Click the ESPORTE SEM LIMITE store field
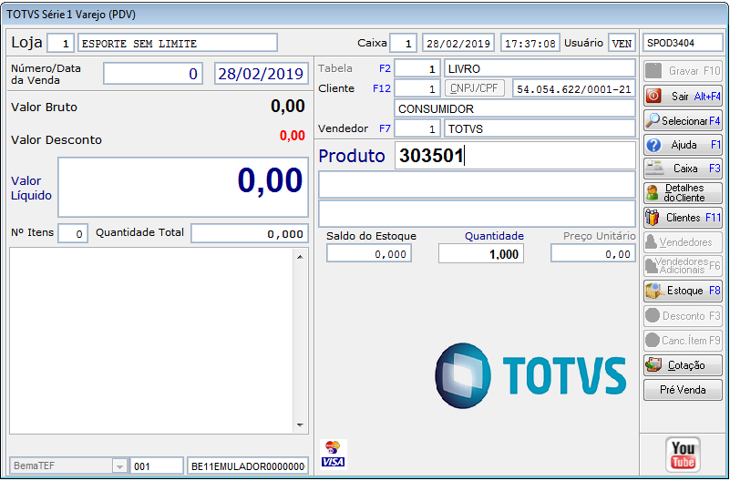The image size is (730, 481). tap(178, 43)
